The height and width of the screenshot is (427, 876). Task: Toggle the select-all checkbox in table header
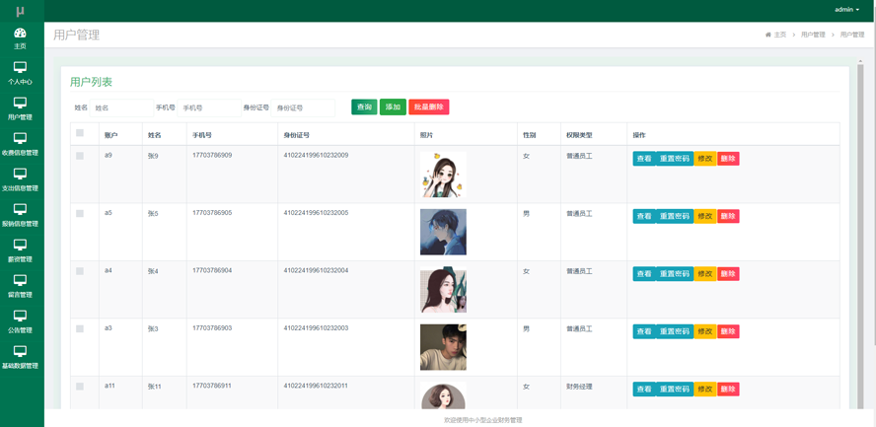pos(80,133)
